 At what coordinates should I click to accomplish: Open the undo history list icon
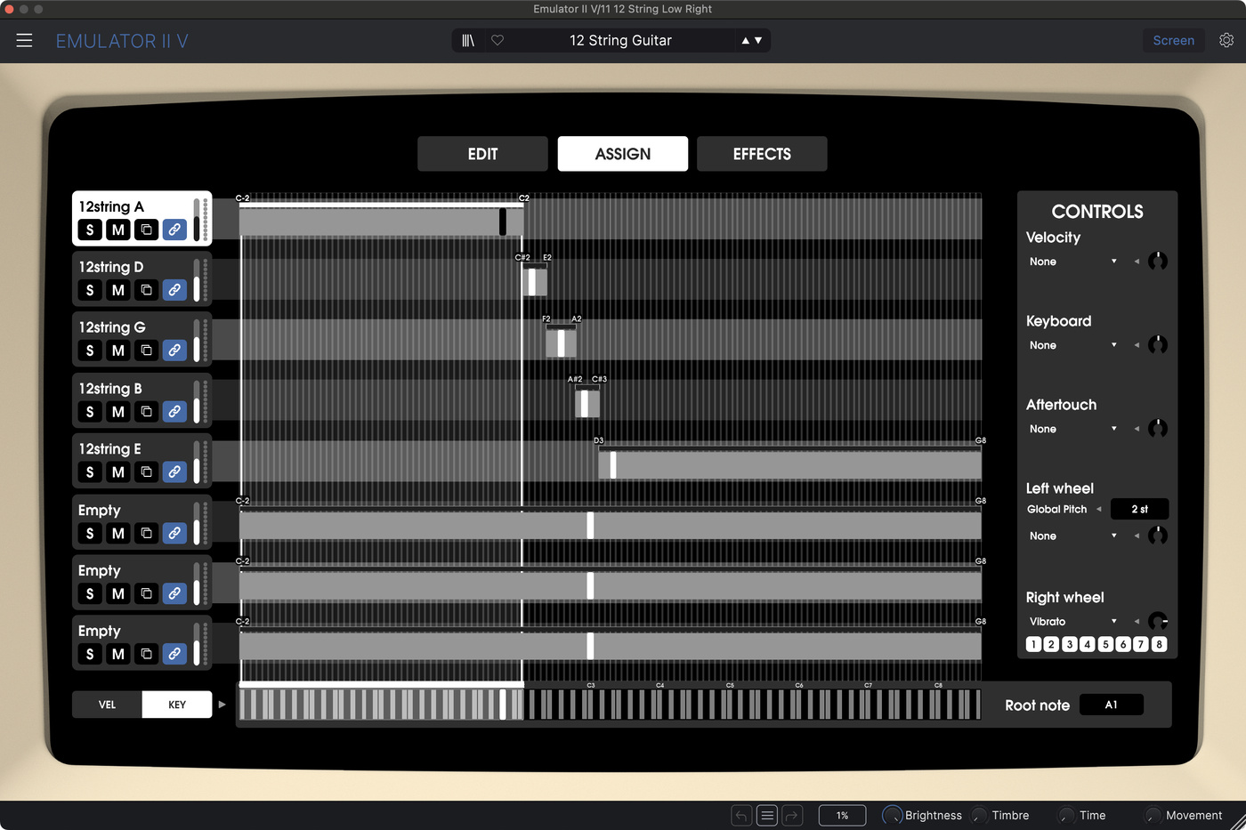point(767,815)
